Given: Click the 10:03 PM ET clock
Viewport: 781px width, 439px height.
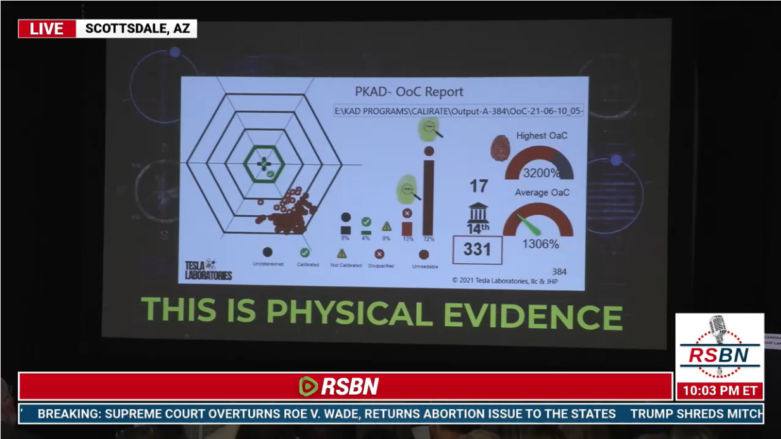Looking at the screenshot, I should click(720, 391).
